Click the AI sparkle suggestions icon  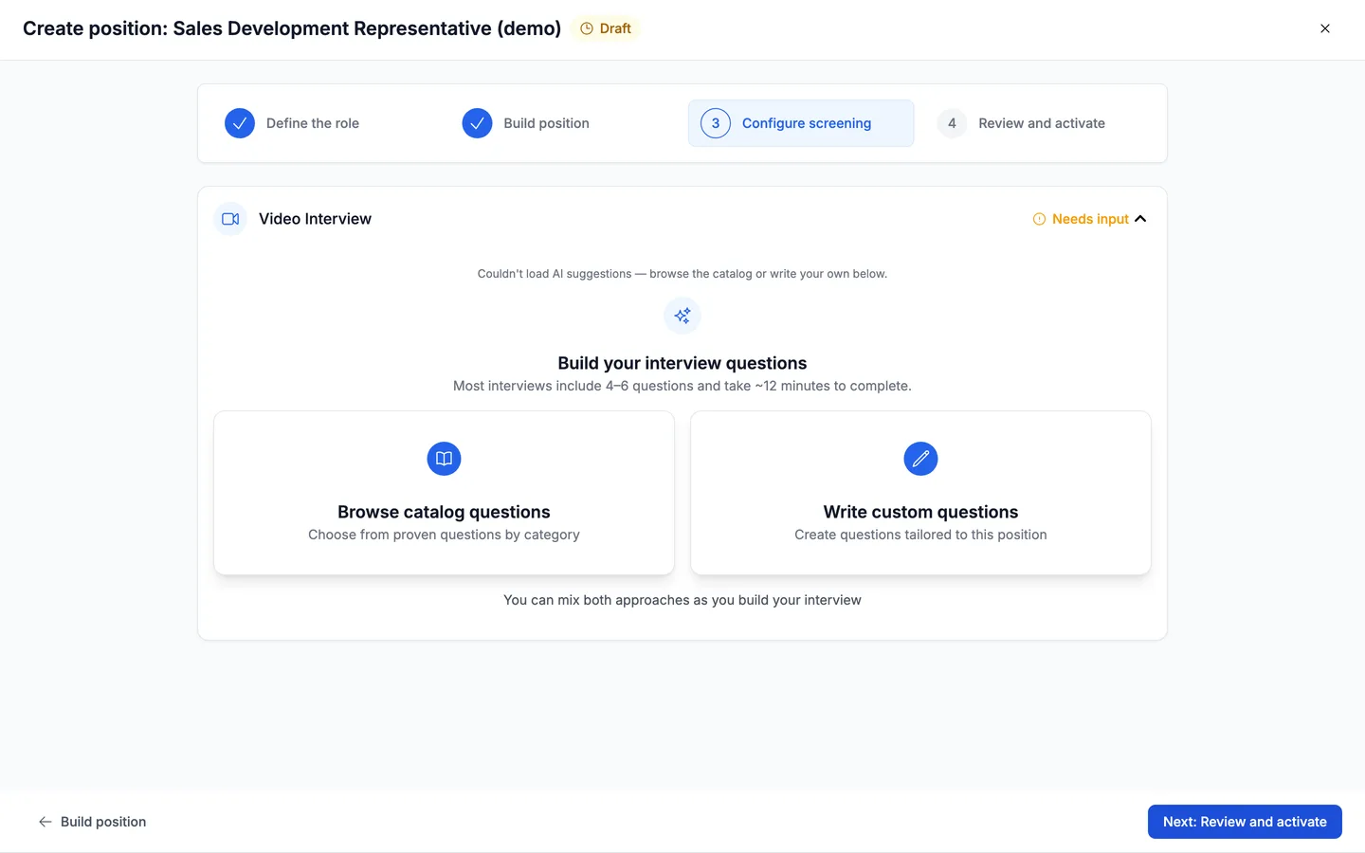(682, 316)
